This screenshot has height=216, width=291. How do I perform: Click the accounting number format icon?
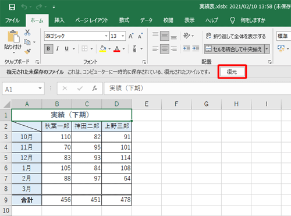[281, 48]
